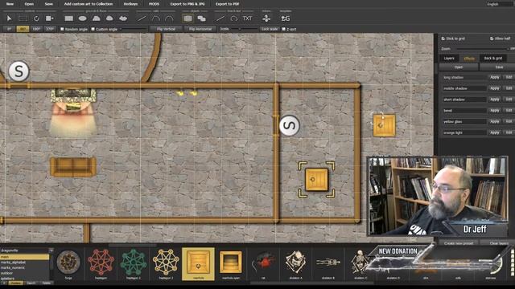Screen dimensions: 515x289
Task: Open Add custom art to Collection
Action: pos(89,4)
